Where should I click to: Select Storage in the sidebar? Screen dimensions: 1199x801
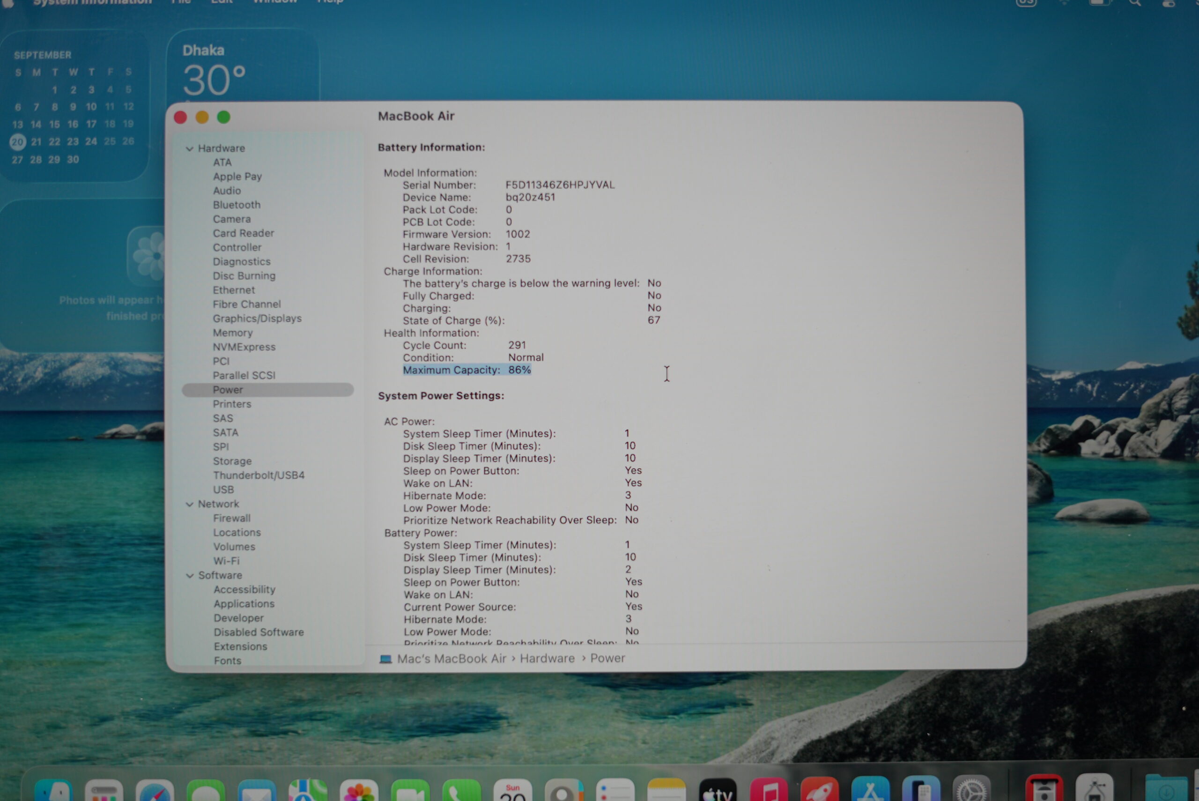pyautogui.click(x=232, y=461)
